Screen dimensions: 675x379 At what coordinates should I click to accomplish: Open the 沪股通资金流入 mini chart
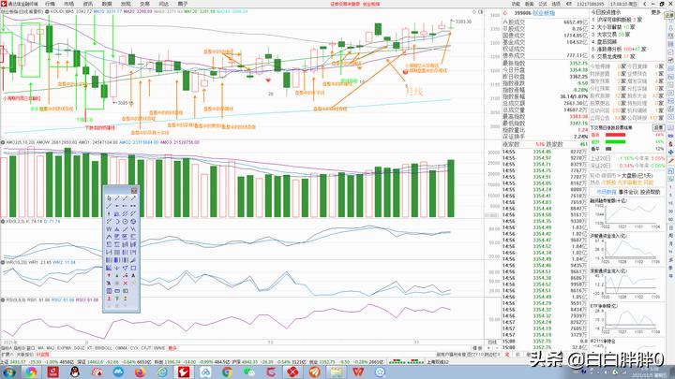pos(628,249)
